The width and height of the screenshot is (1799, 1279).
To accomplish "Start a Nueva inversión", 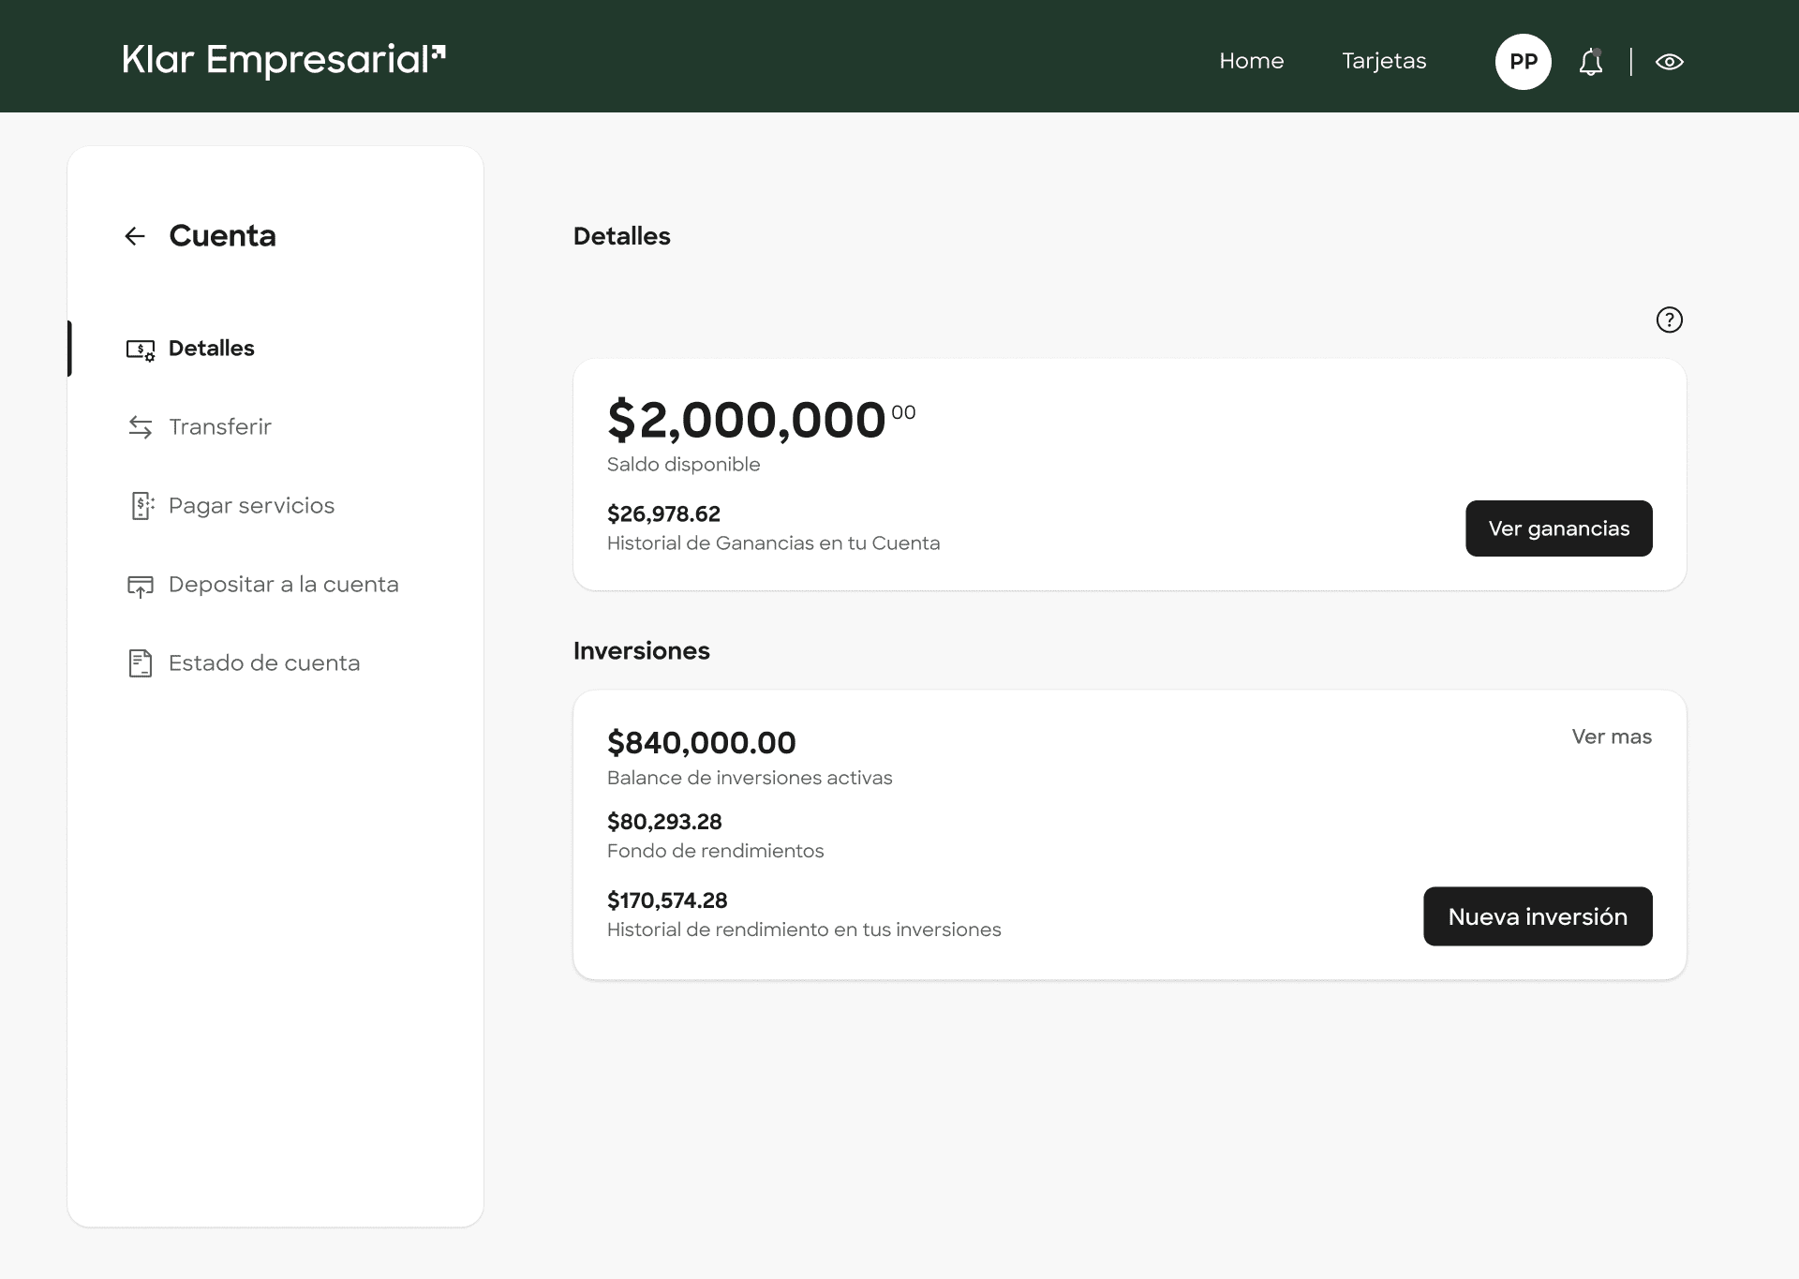I will 1538,916.
